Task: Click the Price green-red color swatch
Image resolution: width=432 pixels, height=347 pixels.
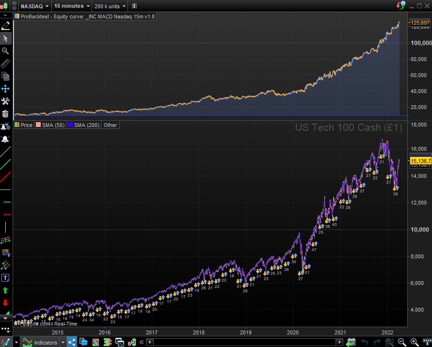Action: pos(17,125)
